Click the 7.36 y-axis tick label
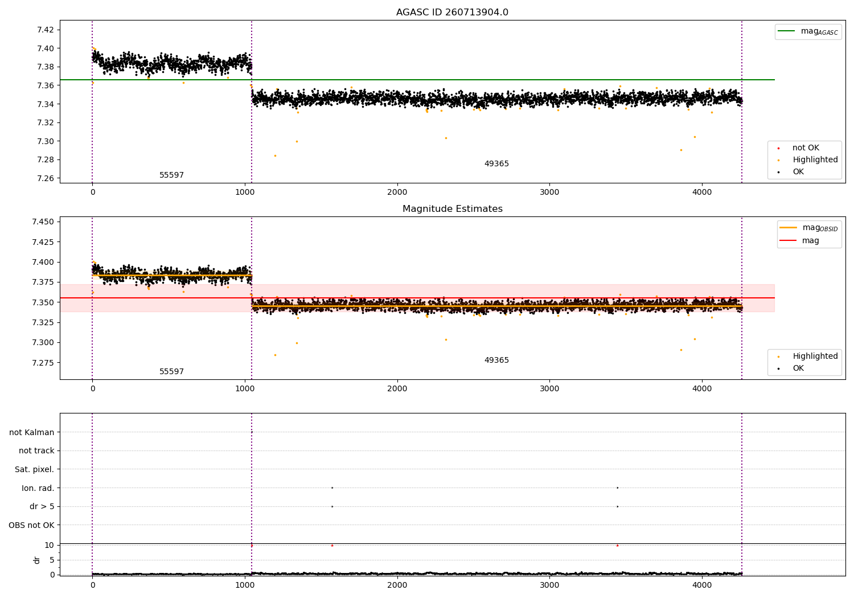This screenshot has height=598, width=854. 44,85
